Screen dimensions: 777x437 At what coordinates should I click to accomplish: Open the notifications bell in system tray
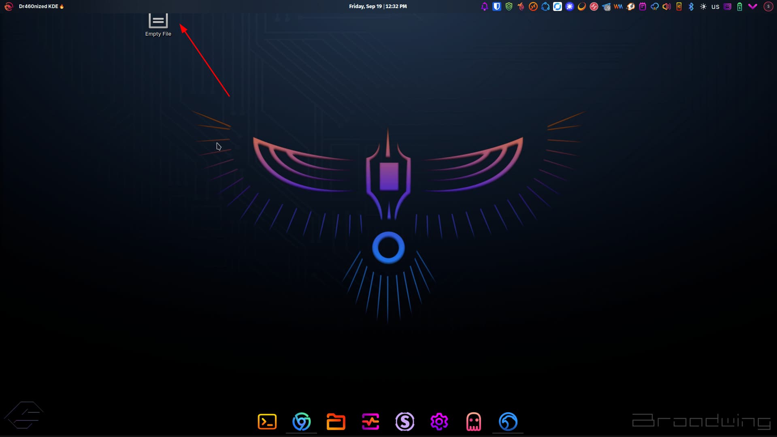coord(484,6)
